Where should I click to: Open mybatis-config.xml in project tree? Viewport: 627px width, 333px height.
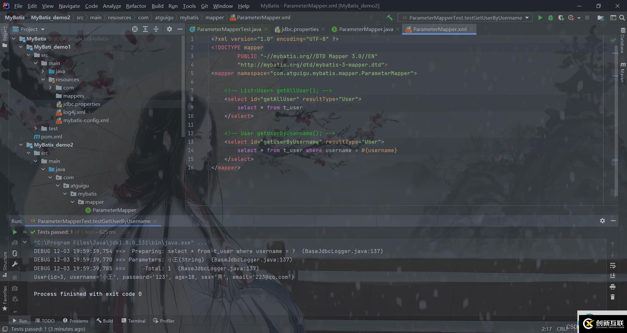[82, 120]
